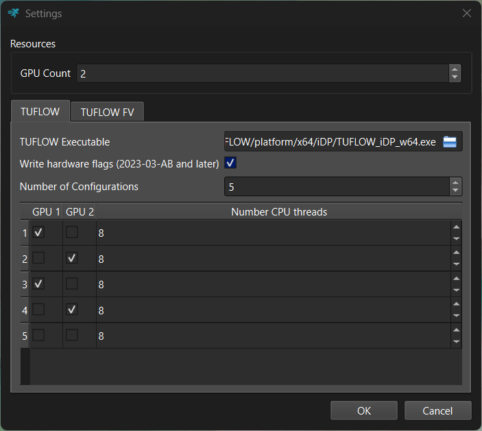Select row header 2 in configurations table
Screen dimensions: 482x431
click(25, 259)
